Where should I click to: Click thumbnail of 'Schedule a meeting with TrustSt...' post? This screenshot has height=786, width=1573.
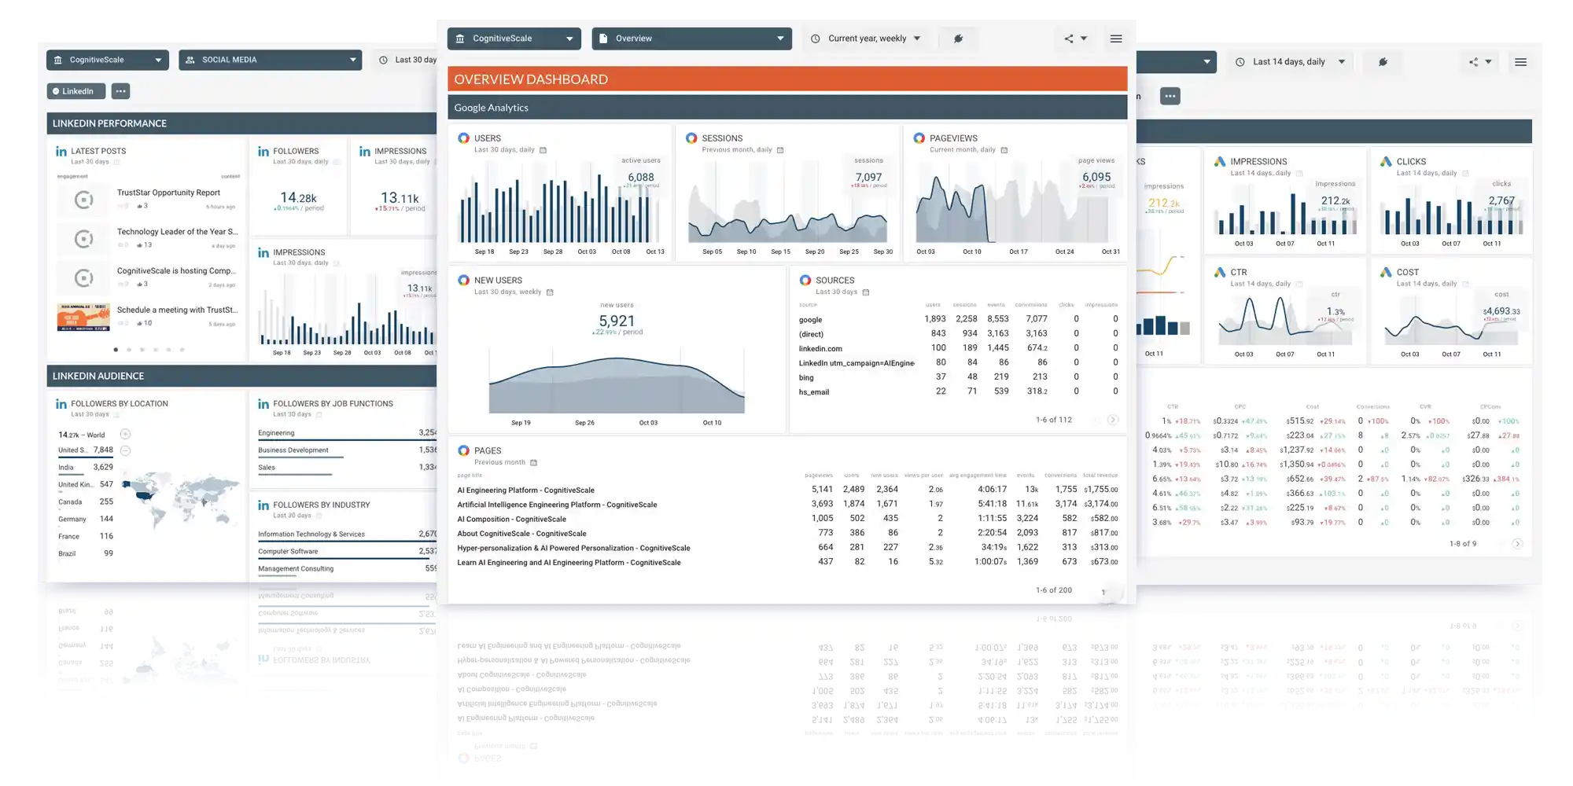tap(83, 317)
